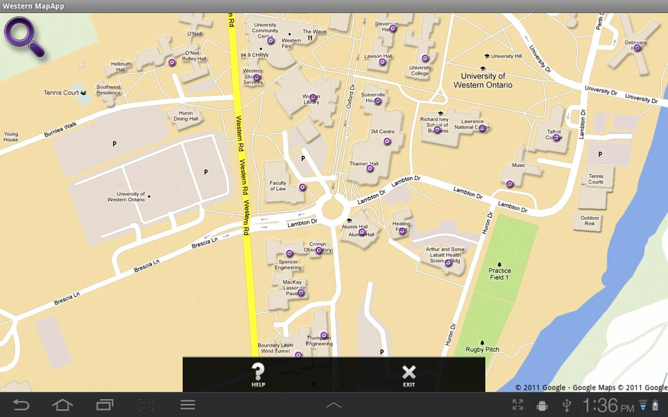668x417 pixels.
Task: Tap the Android debugging notification icon
Action: tap(542, 405)
